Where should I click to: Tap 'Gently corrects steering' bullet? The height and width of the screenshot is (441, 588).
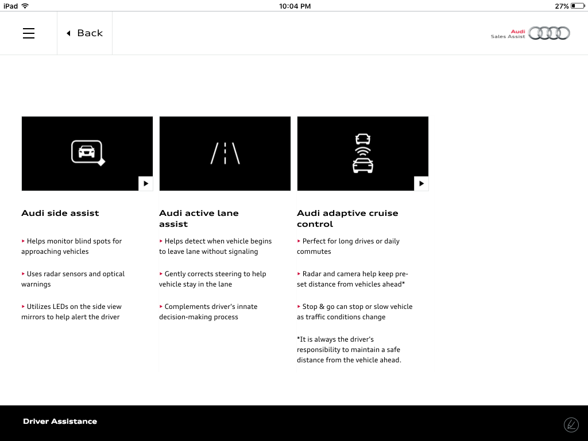(212, 278)
